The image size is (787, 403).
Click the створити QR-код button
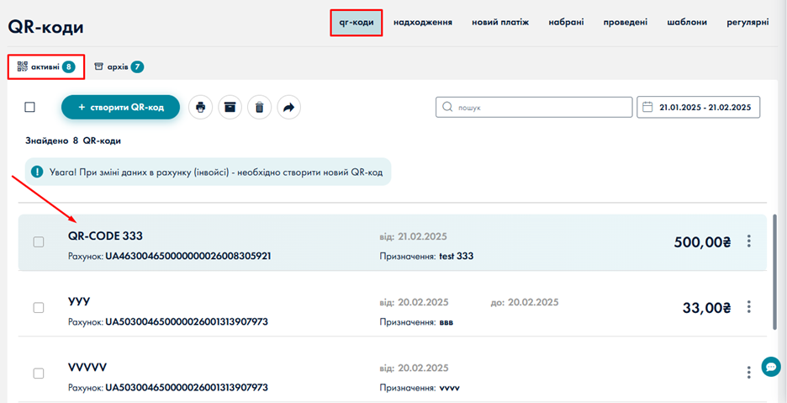coord(120,107)
